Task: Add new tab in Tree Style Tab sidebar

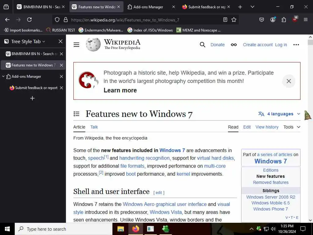Action: point(32,98)
